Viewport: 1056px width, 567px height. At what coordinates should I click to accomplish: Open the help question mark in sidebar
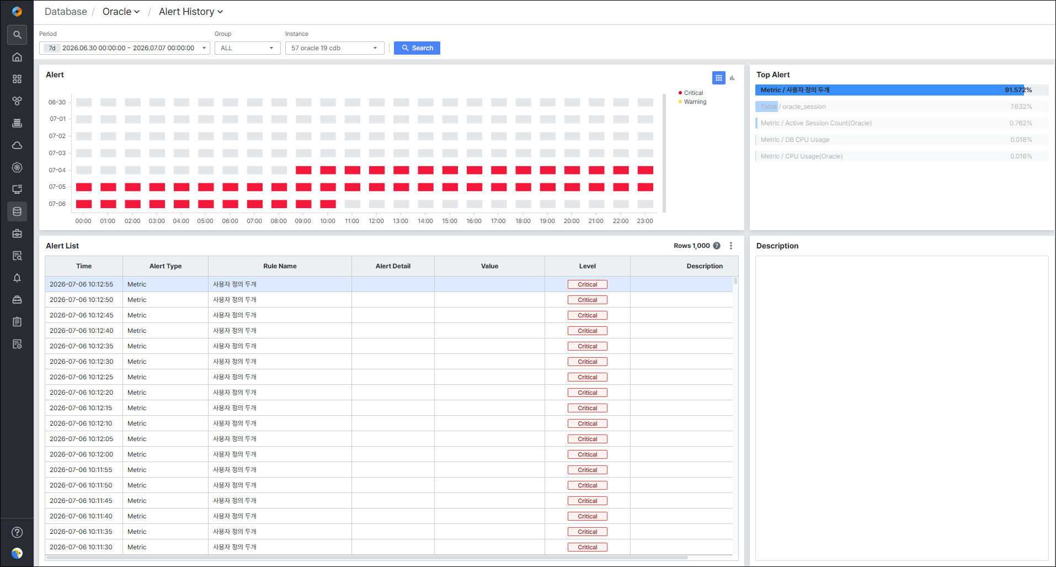click(x=17, y=532)
